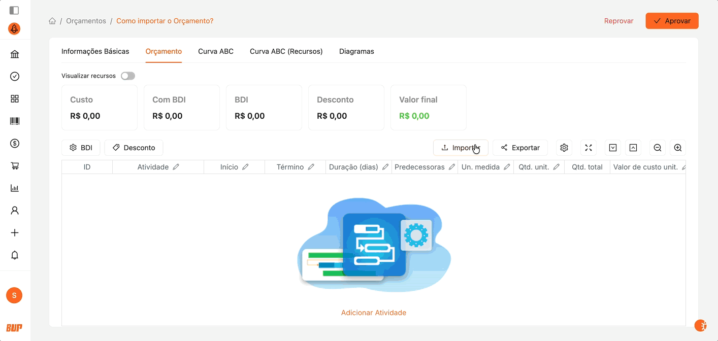
Task: Toggle the Visualizar recursos switch
Action: (128, 76)
